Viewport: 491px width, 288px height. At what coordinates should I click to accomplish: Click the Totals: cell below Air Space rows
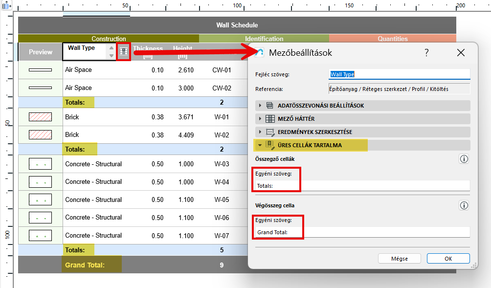tap(75, 102)
